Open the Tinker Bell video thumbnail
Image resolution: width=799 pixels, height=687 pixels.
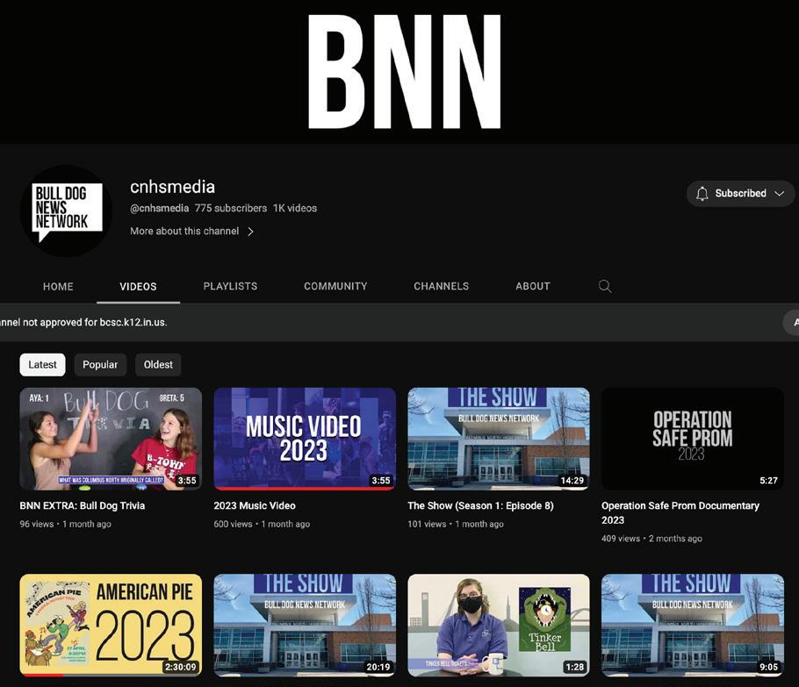pos(499,626)
